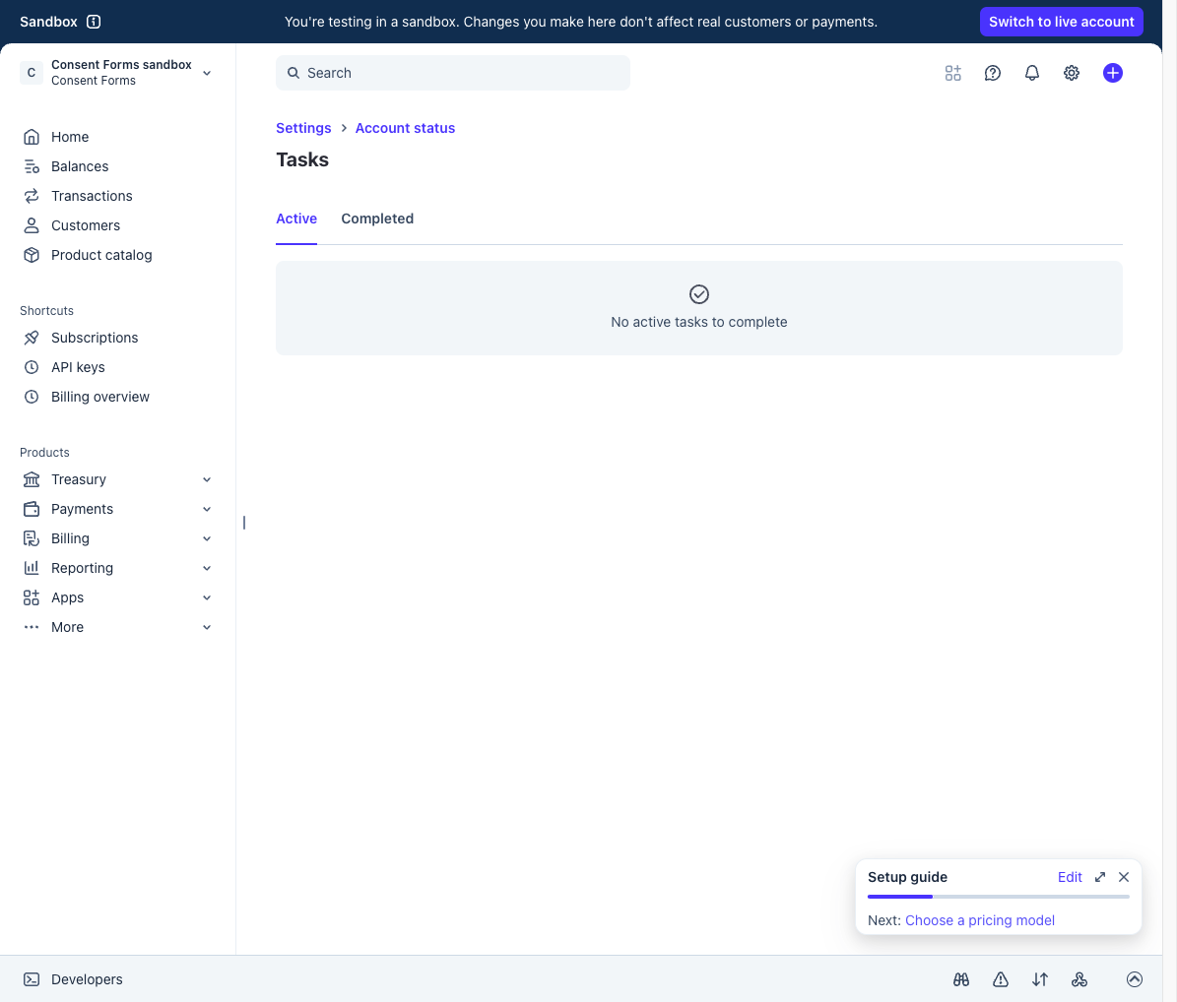Open Developers panel

(x=87, y=979)
